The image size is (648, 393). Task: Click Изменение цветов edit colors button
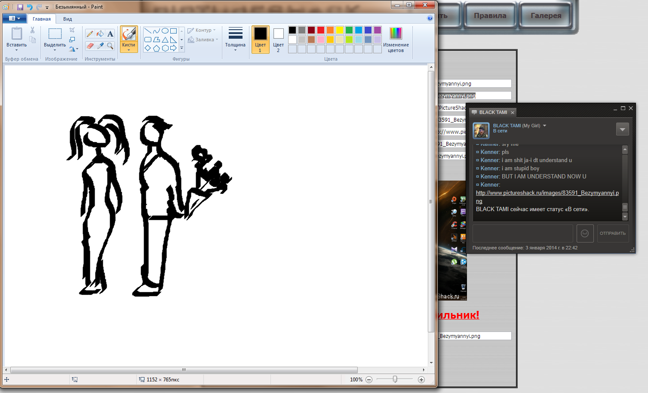396,40
